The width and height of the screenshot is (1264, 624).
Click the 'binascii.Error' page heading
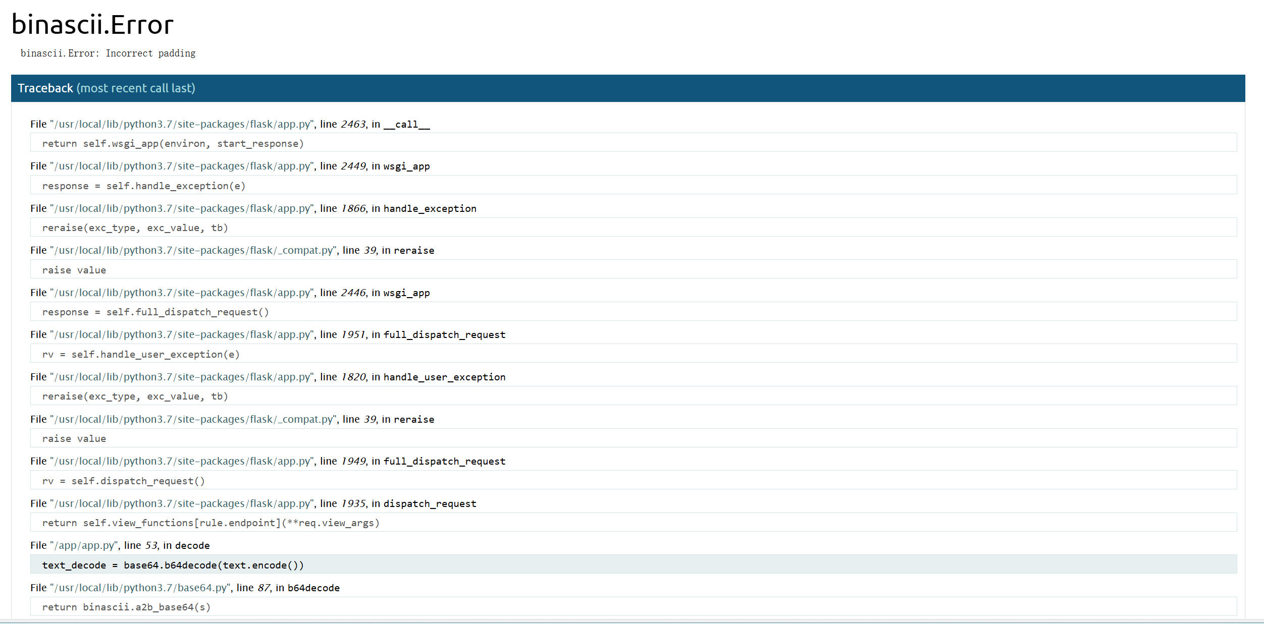[x=92, y=24]
